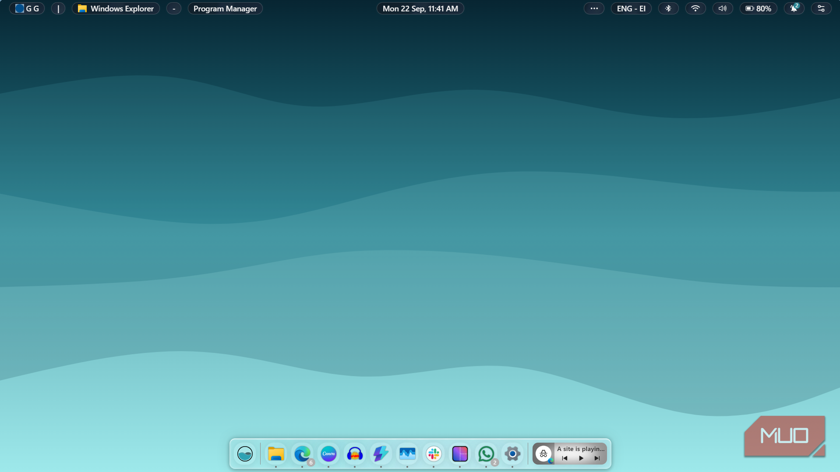The height and width of the screenshot is (472, 840).
Task: Click the battery 80% indicator
Action: (759, 8)
